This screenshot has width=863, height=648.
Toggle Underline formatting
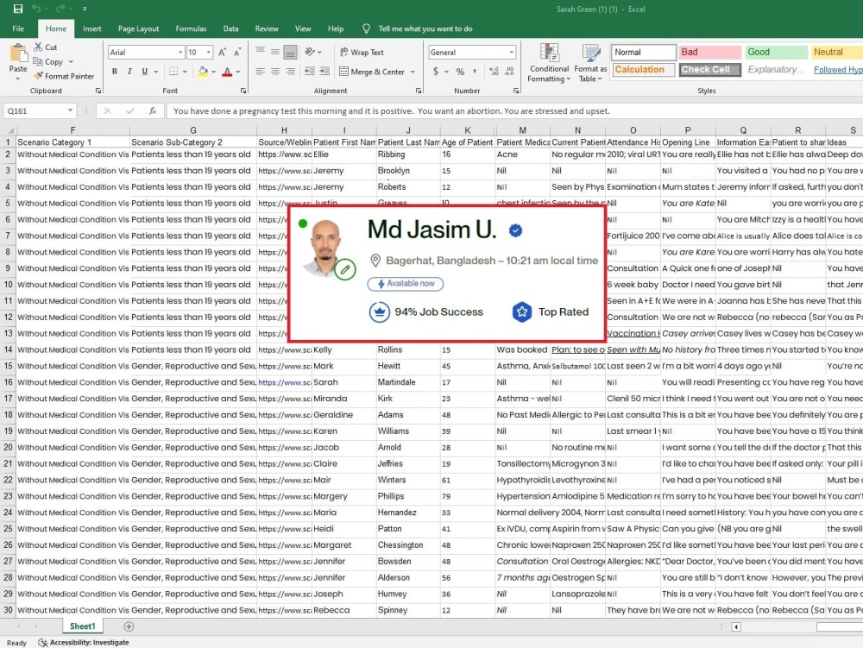pyautogui.click(x=145, y=71)
